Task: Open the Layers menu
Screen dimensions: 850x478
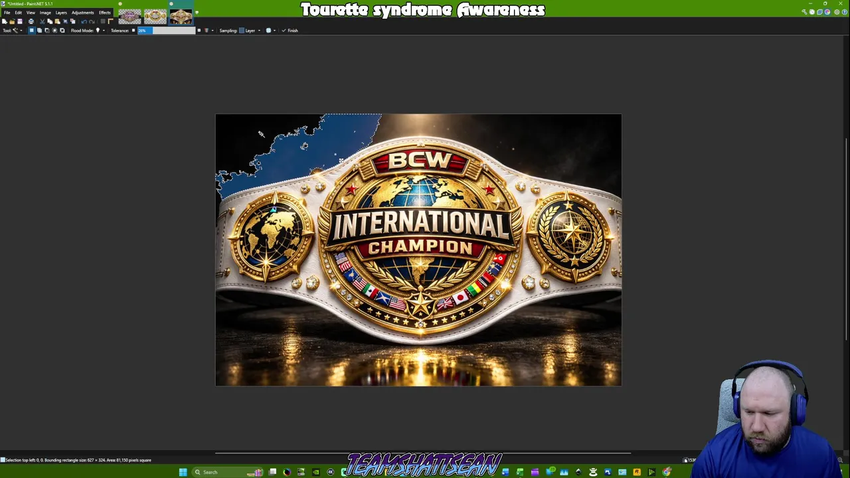Action: click(61, 13)
